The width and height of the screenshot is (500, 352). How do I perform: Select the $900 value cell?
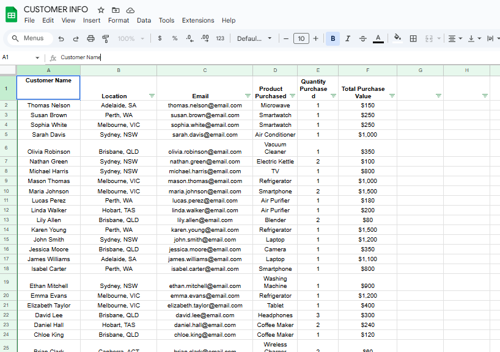pyautogui.click(x=368, y=282)
